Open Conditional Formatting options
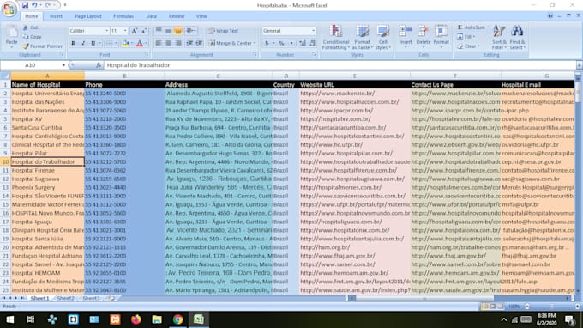 [336, 36]
